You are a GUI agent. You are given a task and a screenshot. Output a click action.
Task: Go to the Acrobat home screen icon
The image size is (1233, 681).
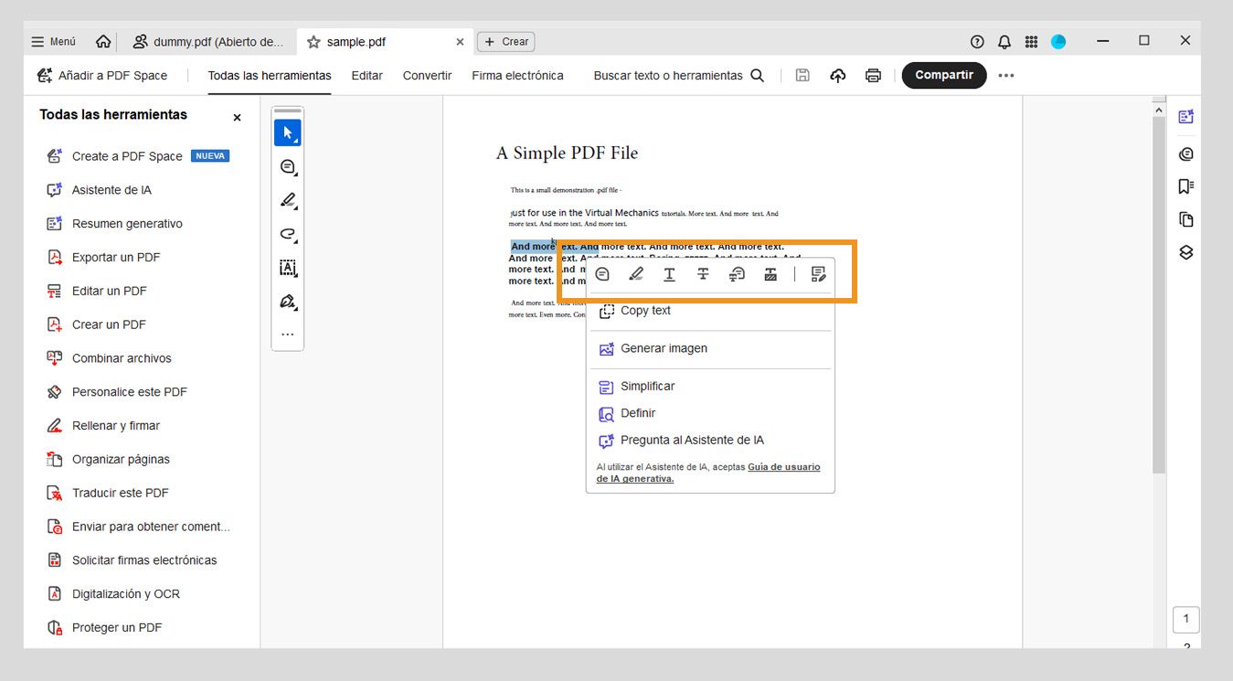coord(103,41)
